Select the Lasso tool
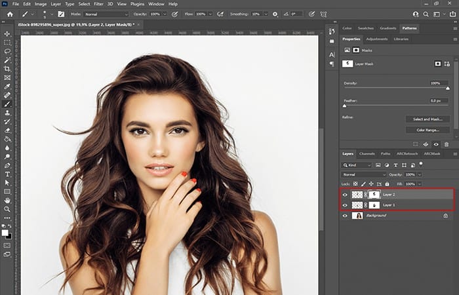This screenshot has width=459, height=295. 7,52
